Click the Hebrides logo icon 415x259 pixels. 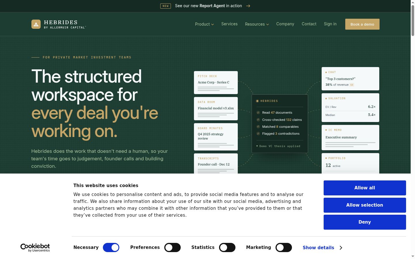[36, 24]
